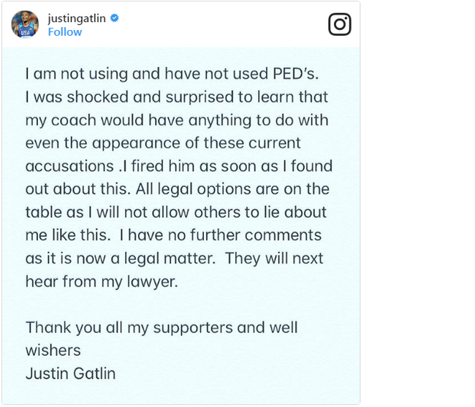Image resolution: width=475 pixels, height=407 pixels.
Task: Click the 'Justin Gatlin' signature text
Action: (x=71, y=373)
